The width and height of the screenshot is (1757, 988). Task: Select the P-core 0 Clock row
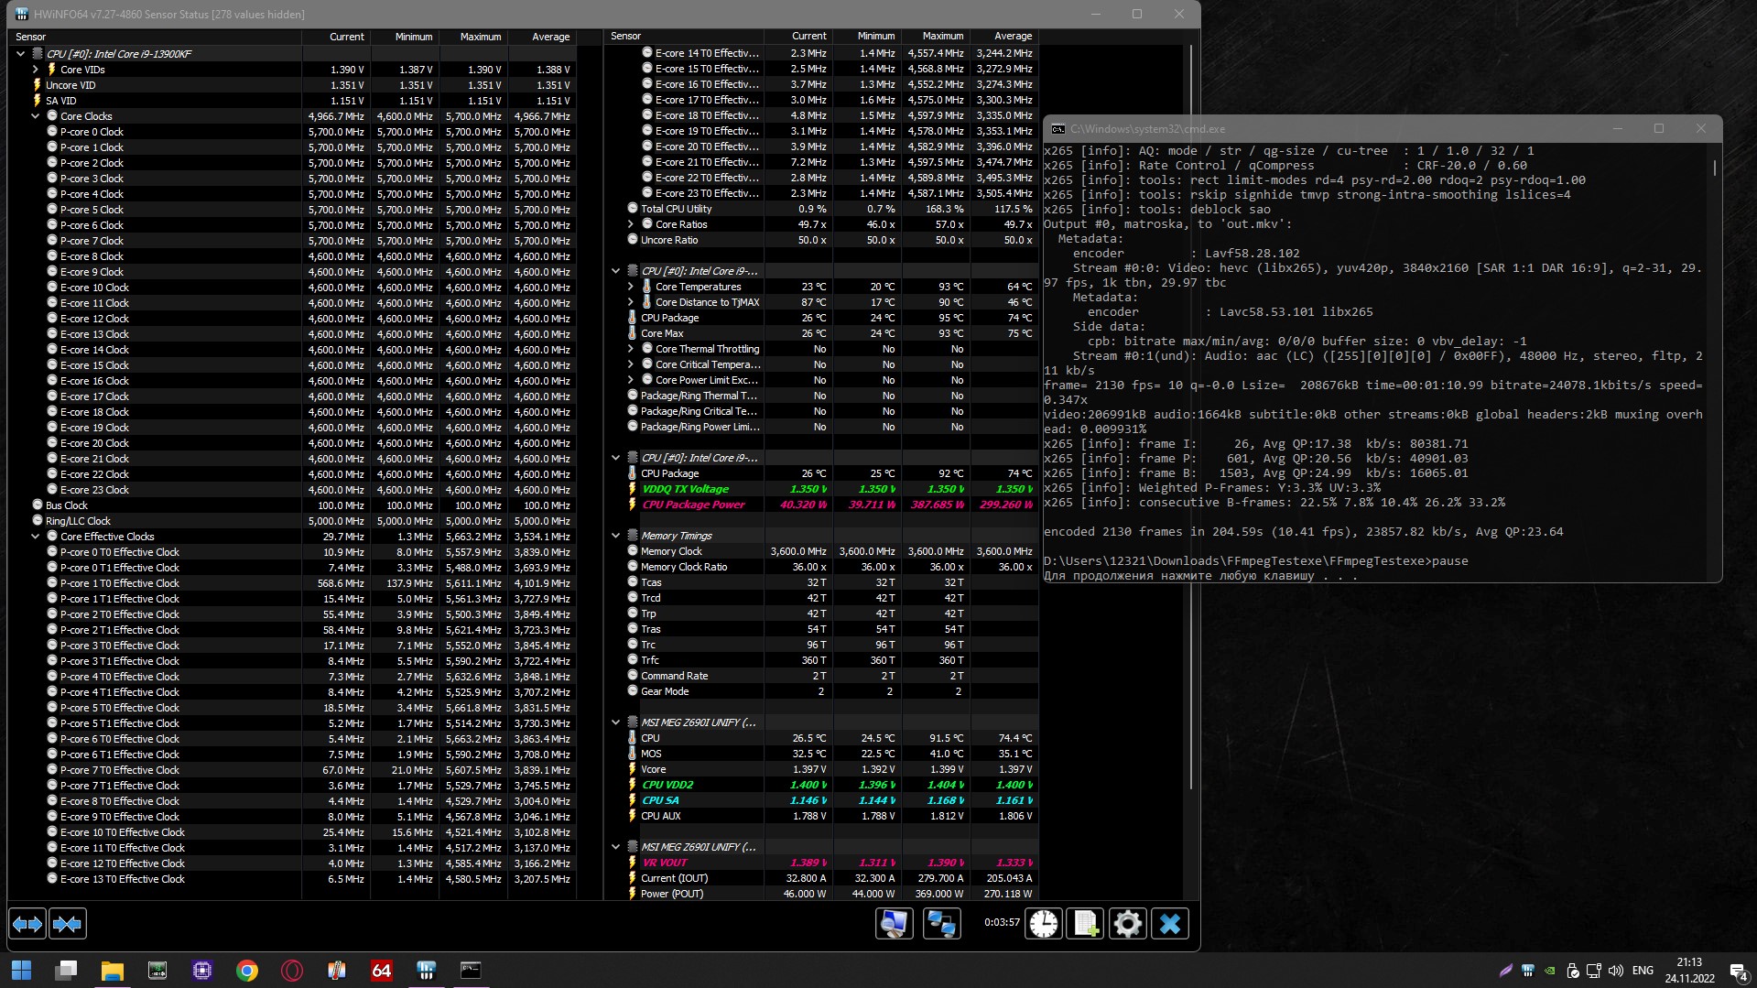(x=309, y=132)
